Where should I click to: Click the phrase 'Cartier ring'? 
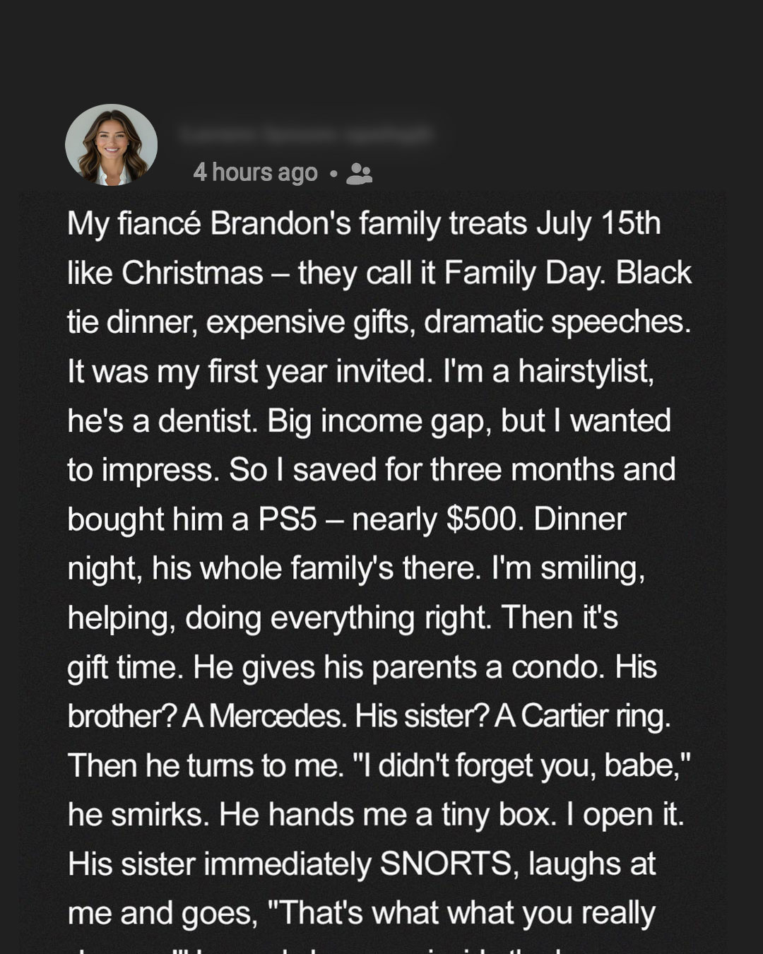coord(581,717)
